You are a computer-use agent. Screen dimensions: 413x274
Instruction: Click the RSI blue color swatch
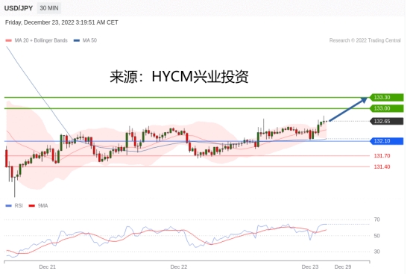point(9,206)
